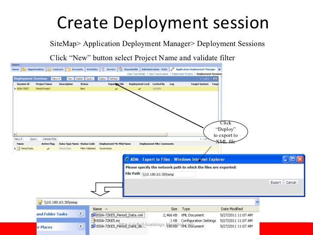The width and height of the screenshot is (313, 235).
Task: Click Query in the lower applet
Action: [x=34, y=139]
